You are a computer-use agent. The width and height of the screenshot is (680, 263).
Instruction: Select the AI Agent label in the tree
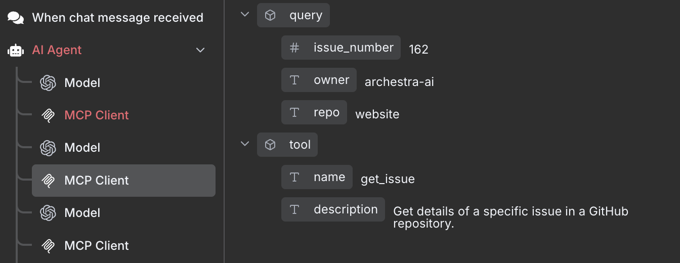(57, 50)
